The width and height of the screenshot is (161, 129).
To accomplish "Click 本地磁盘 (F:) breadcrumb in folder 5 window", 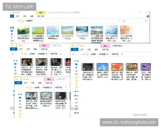I will (43, 54).
